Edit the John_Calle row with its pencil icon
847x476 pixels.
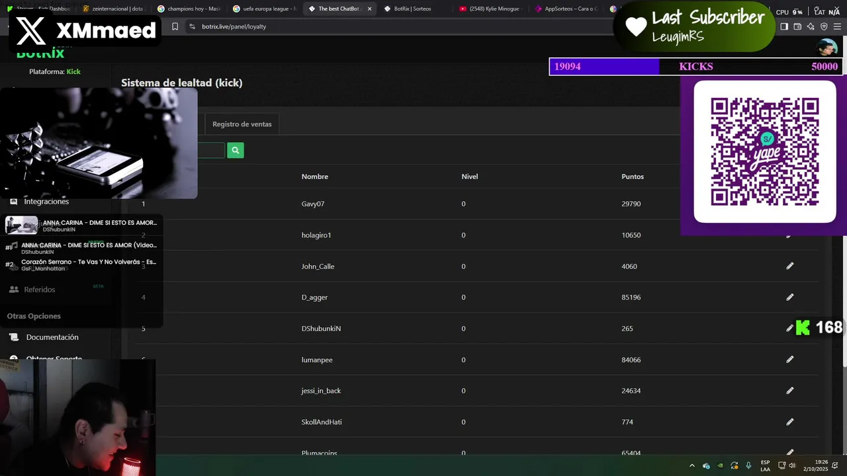tap(789, 266)
